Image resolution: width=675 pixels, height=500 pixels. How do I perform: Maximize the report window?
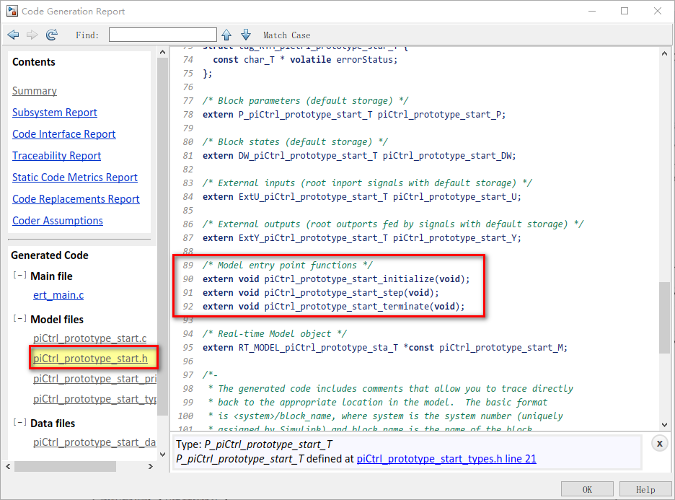coord(625,12)
